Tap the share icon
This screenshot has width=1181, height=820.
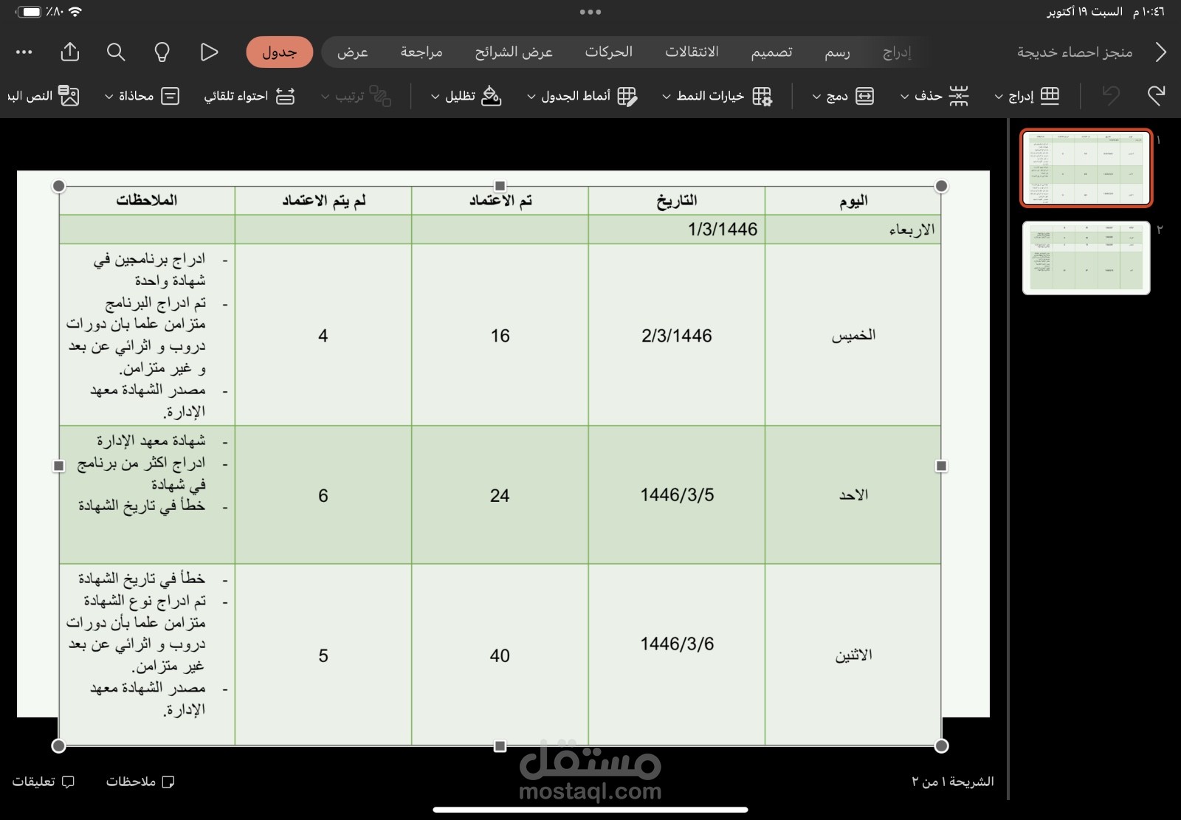[70, 52]
